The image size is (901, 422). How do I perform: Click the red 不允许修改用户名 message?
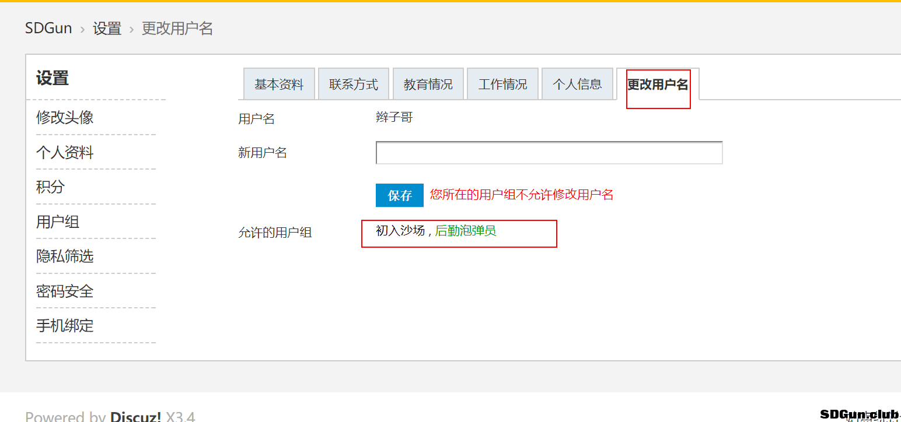pos(522,195)
